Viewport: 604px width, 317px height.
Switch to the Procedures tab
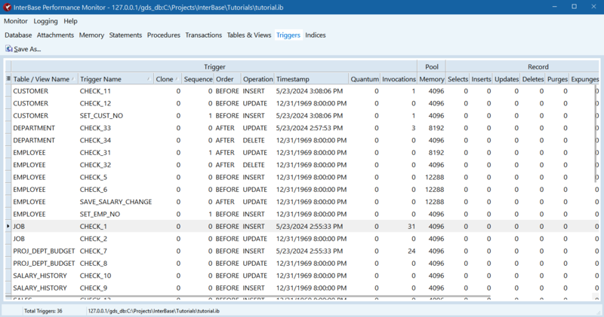coord(164,35)
